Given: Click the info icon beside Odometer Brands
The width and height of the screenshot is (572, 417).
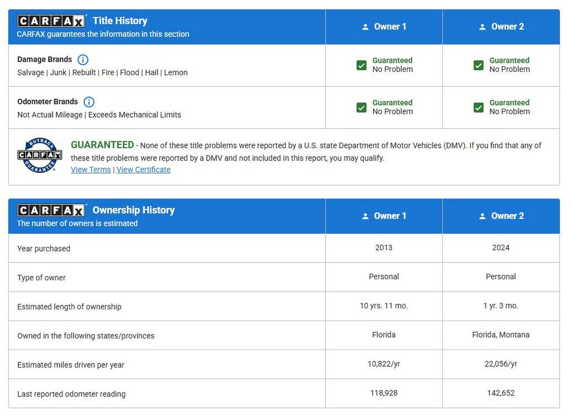Looking at the screenshot, I should (x=89, y=102).
